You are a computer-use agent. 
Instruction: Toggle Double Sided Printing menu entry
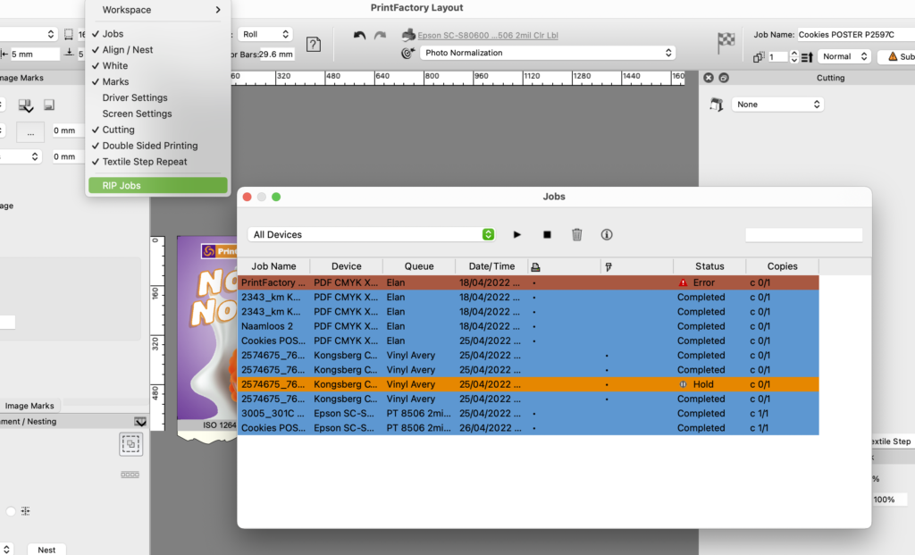pos(156,146)
